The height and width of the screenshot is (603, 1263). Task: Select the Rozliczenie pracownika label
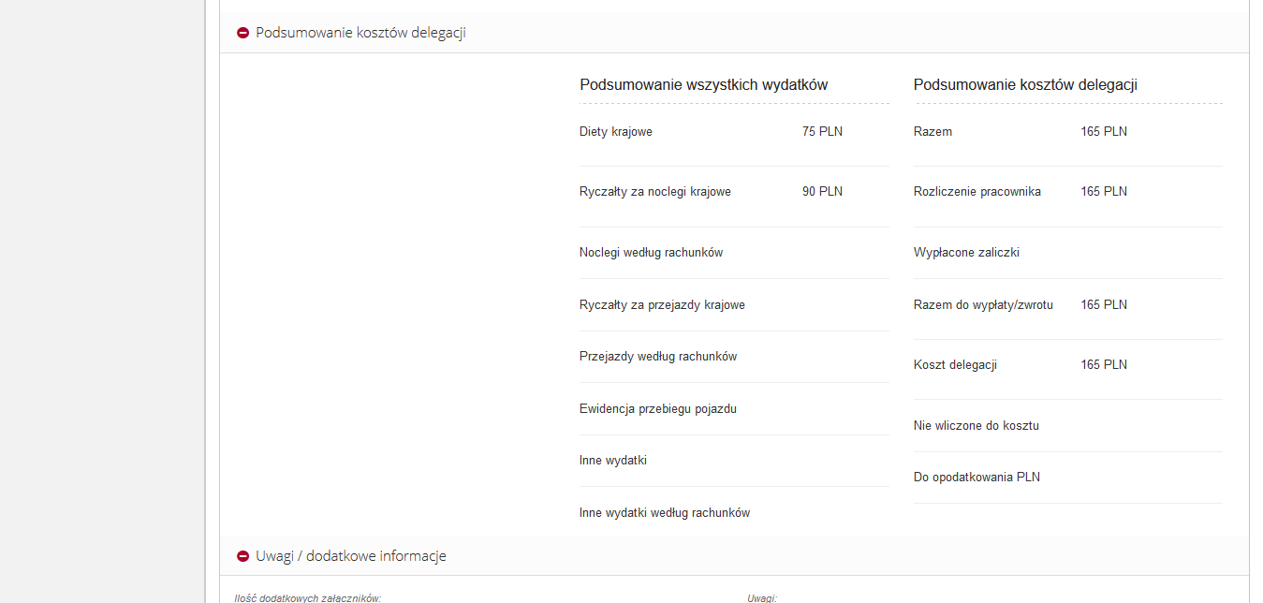[977, 192]
